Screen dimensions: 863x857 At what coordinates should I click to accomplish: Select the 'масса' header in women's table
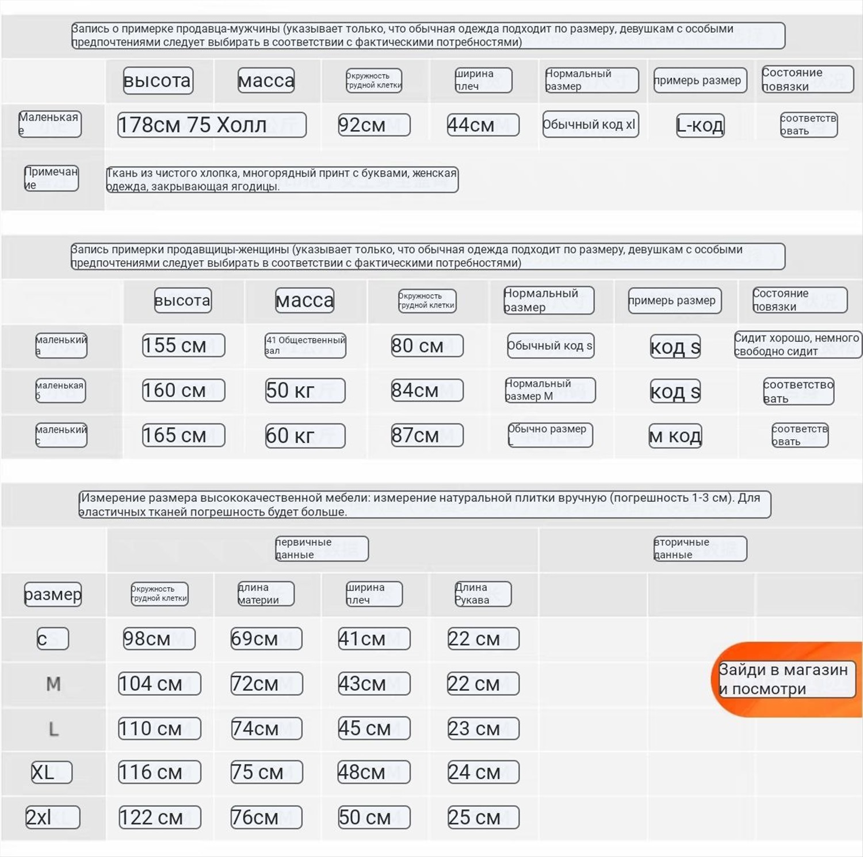click(x=304, y=300)
